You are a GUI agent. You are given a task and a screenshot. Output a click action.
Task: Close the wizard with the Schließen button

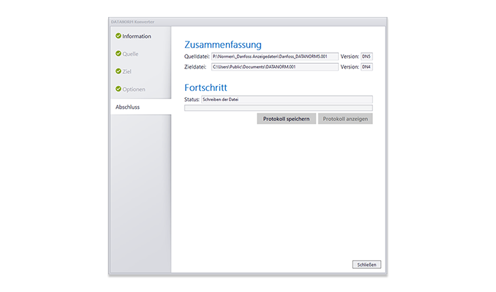(367, 265)
